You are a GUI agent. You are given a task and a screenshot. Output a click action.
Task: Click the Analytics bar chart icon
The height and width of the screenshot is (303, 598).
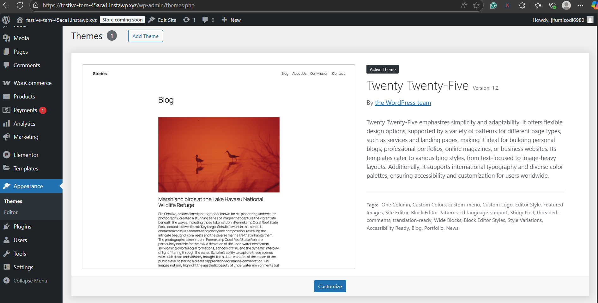[x=6, y=123]
